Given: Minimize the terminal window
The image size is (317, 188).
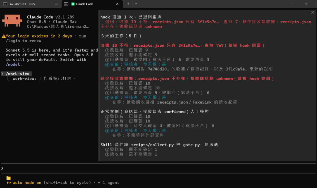Looking at the screenshot, I should point(294,4).
